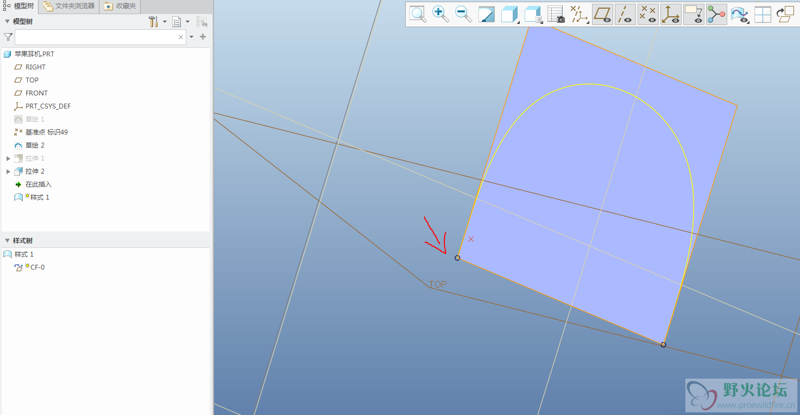Click the PRT_CSYS_DEF coordinate system icon
The image size is (800, 415).
point(18,106)
